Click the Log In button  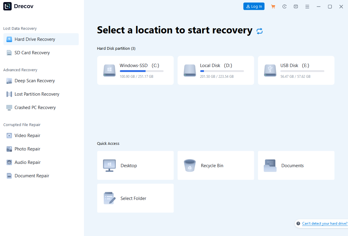pyautogui.click(x=254, y=6)
